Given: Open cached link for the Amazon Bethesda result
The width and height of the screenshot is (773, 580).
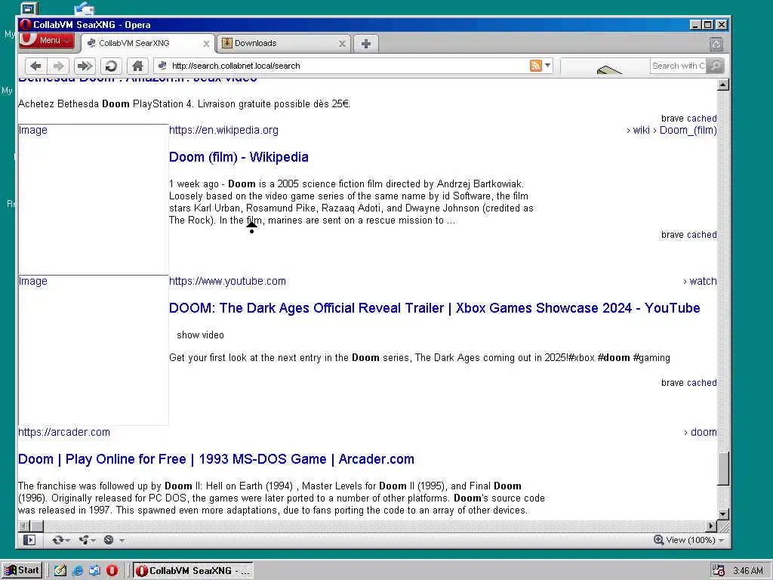Looking at the screenshot, I should pos(702,119).
